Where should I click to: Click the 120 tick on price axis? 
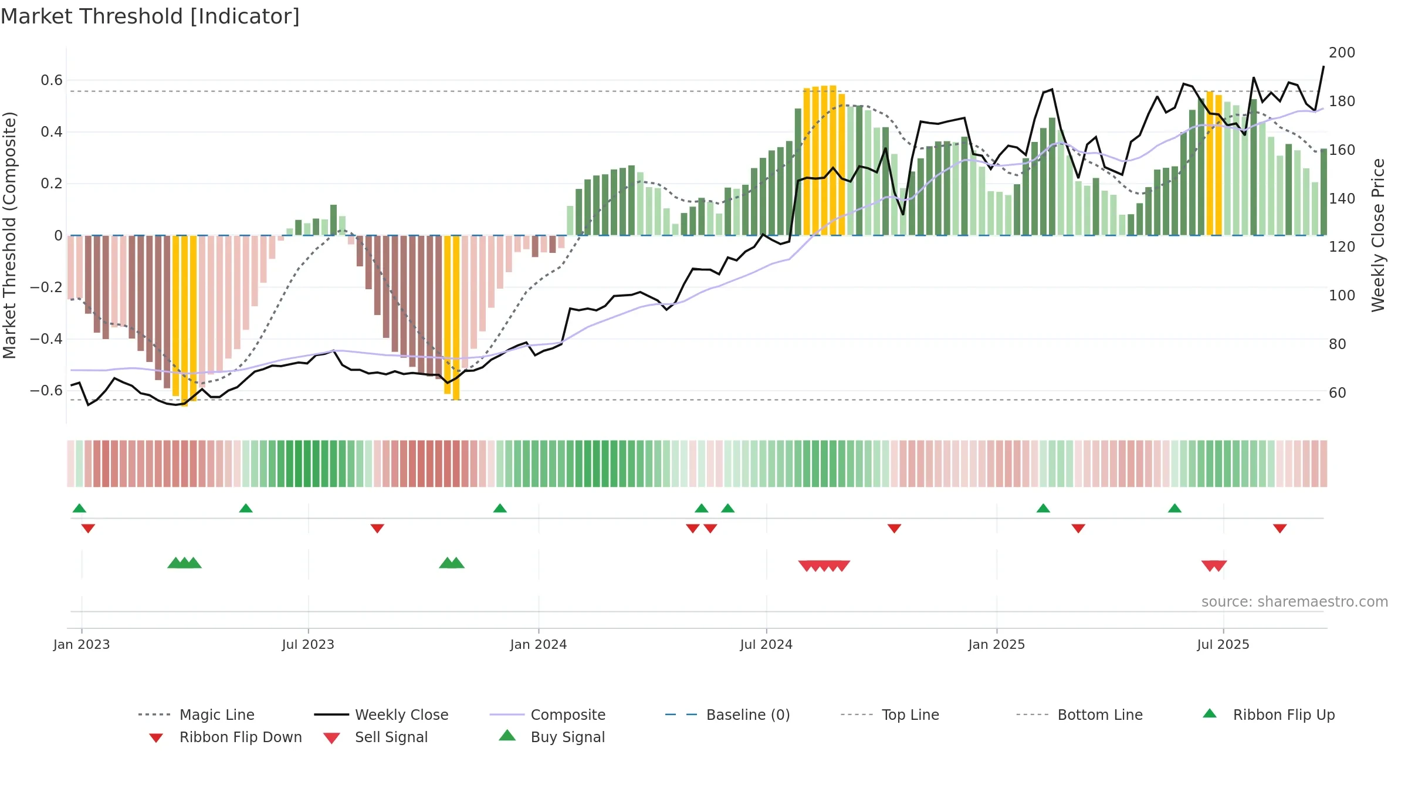1342,247
